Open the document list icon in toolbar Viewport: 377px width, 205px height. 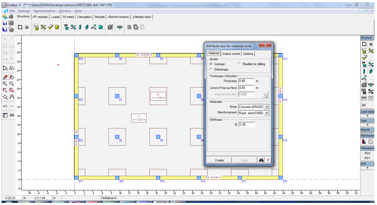pos(129,27)
